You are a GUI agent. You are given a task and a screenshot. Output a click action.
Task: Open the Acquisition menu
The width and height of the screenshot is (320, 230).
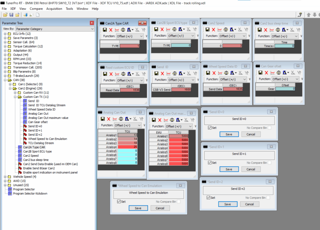[54, 9]
